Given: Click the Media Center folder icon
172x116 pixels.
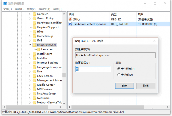Looking at the screenshot, I should click(34, 85).
